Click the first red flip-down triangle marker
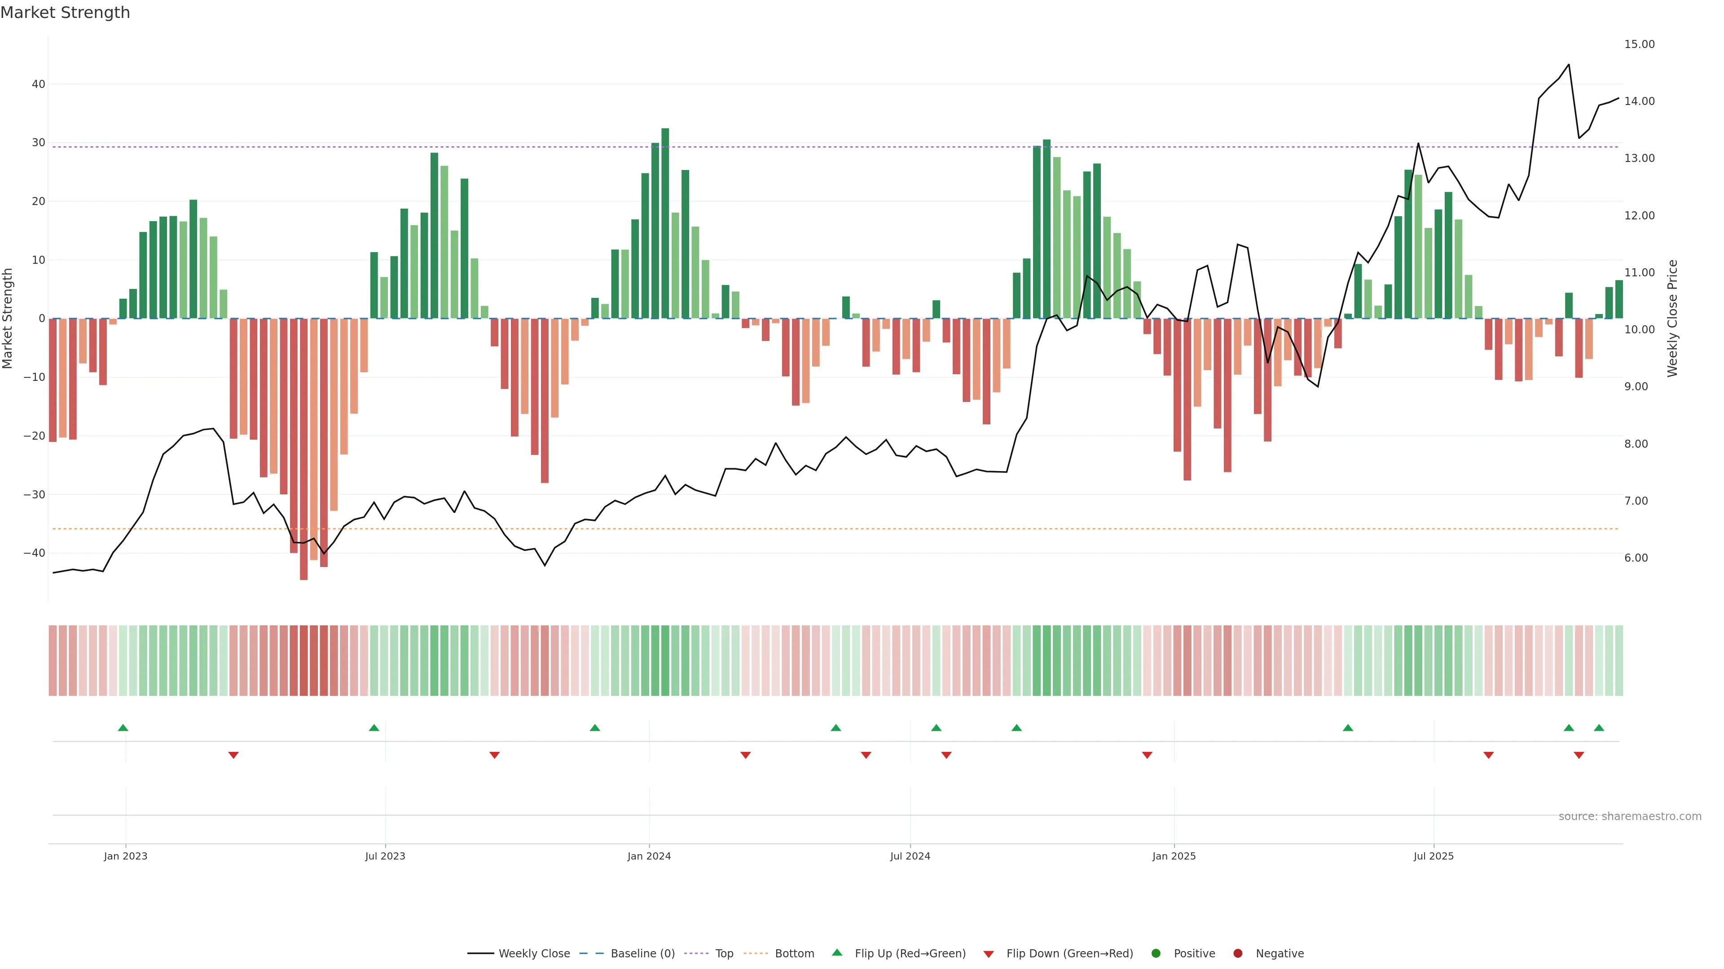 click(233, 755)
